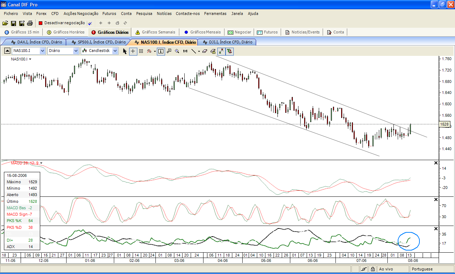
Task: Click the open folder icon in toolbar
Action: (x=5, y=23)
